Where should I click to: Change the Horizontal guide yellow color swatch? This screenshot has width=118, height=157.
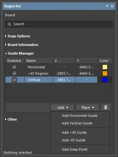coord(105,67)
